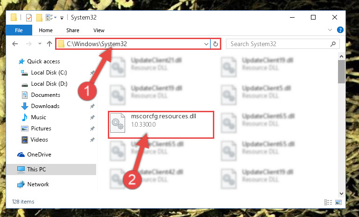Viewport: 359px width, 217px height.
Task: Select the mscorcfg.resources.dll file icon
Action: point(118,123)
